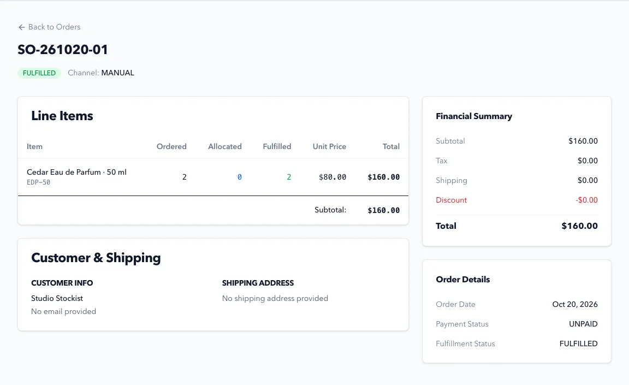Select the order date 'Oct 20, 2026'

575,304
